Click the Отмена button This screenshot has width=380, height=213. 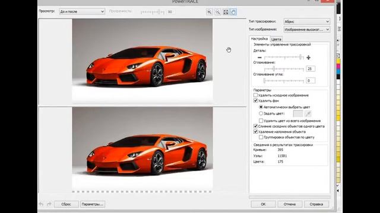coord(290,204)
